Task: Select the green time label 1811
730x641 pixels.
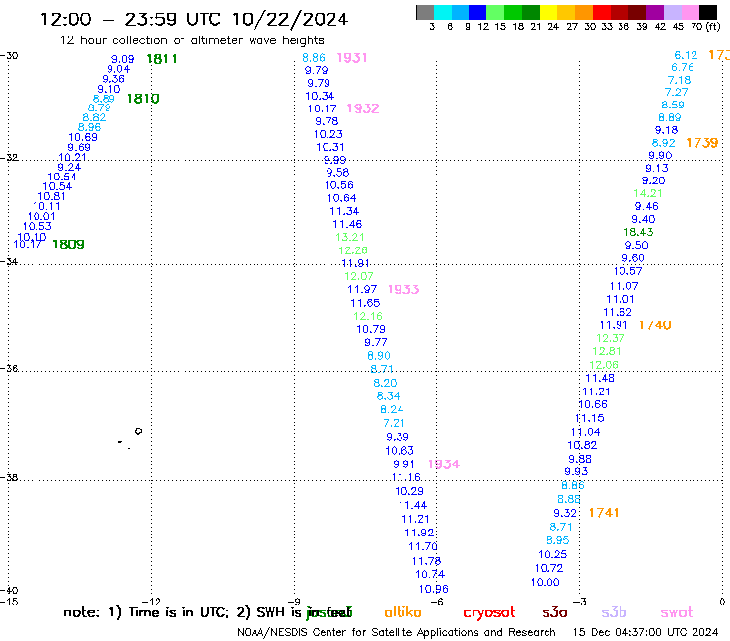Action: click(x=162, y=59)
